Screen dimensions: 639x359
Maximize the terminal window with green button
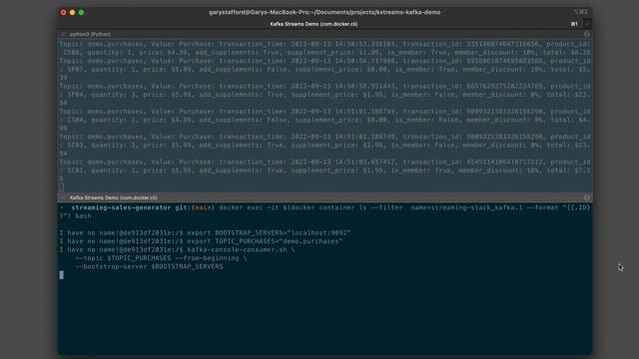(x=81, y=13)
